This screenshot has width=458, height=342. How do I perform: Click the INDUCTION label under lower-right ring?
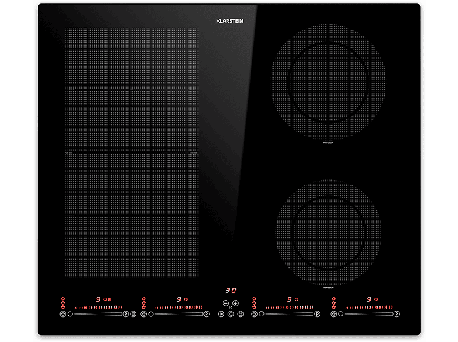(328, 288)
